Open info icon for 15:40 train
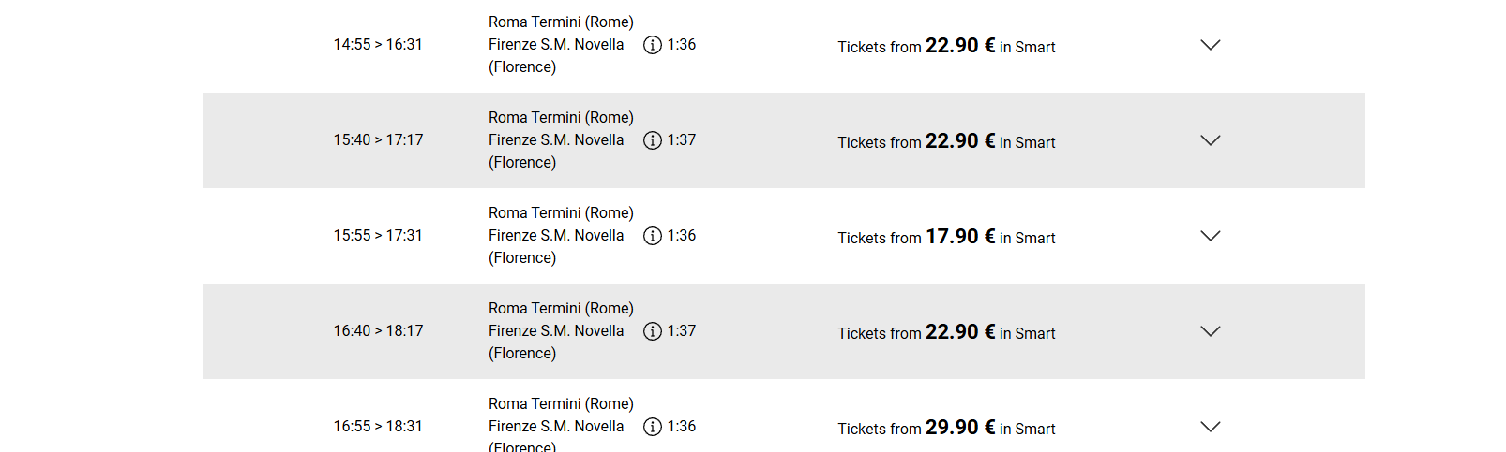 click(653, 140)
